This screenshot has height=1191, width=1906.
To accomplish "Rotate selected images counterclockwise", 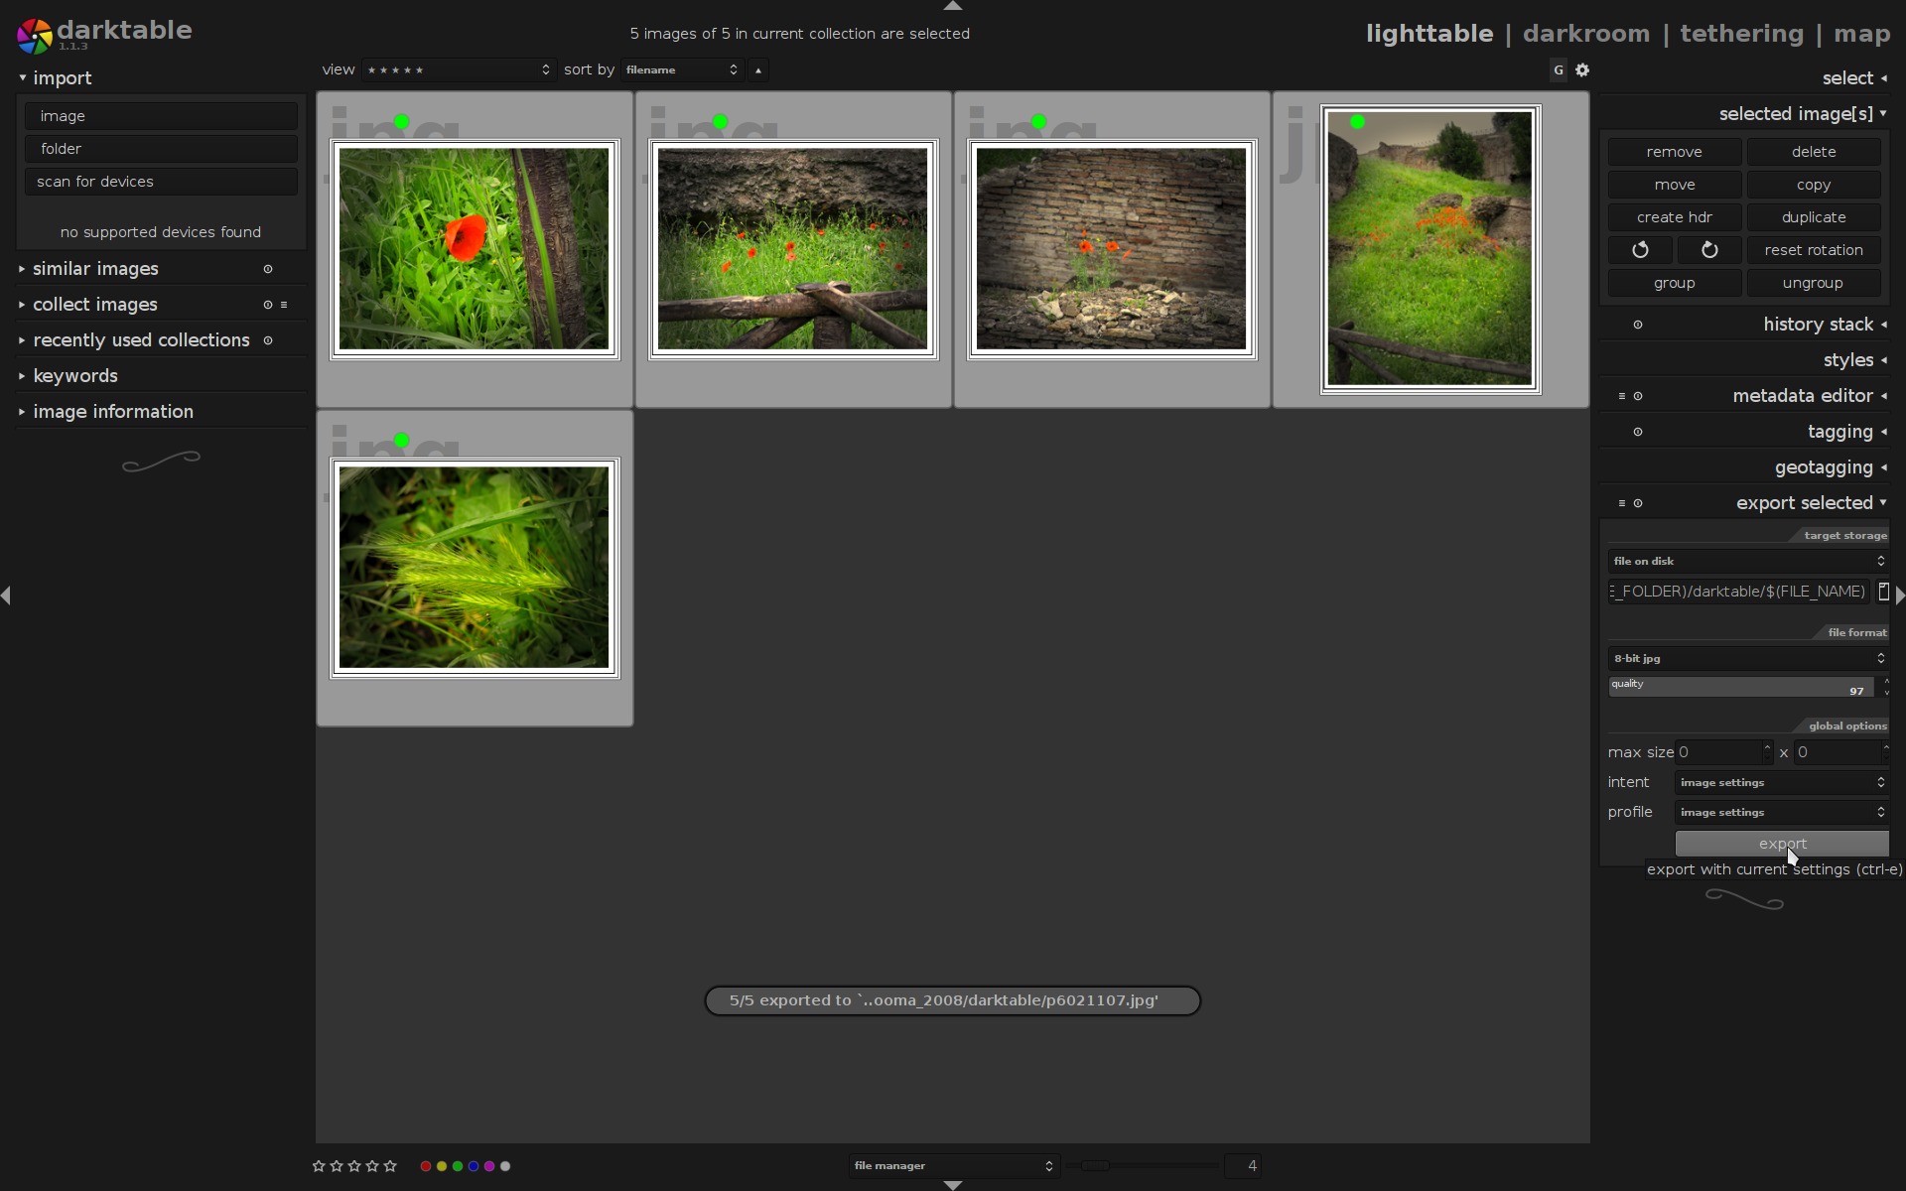I will (1640, 250).
